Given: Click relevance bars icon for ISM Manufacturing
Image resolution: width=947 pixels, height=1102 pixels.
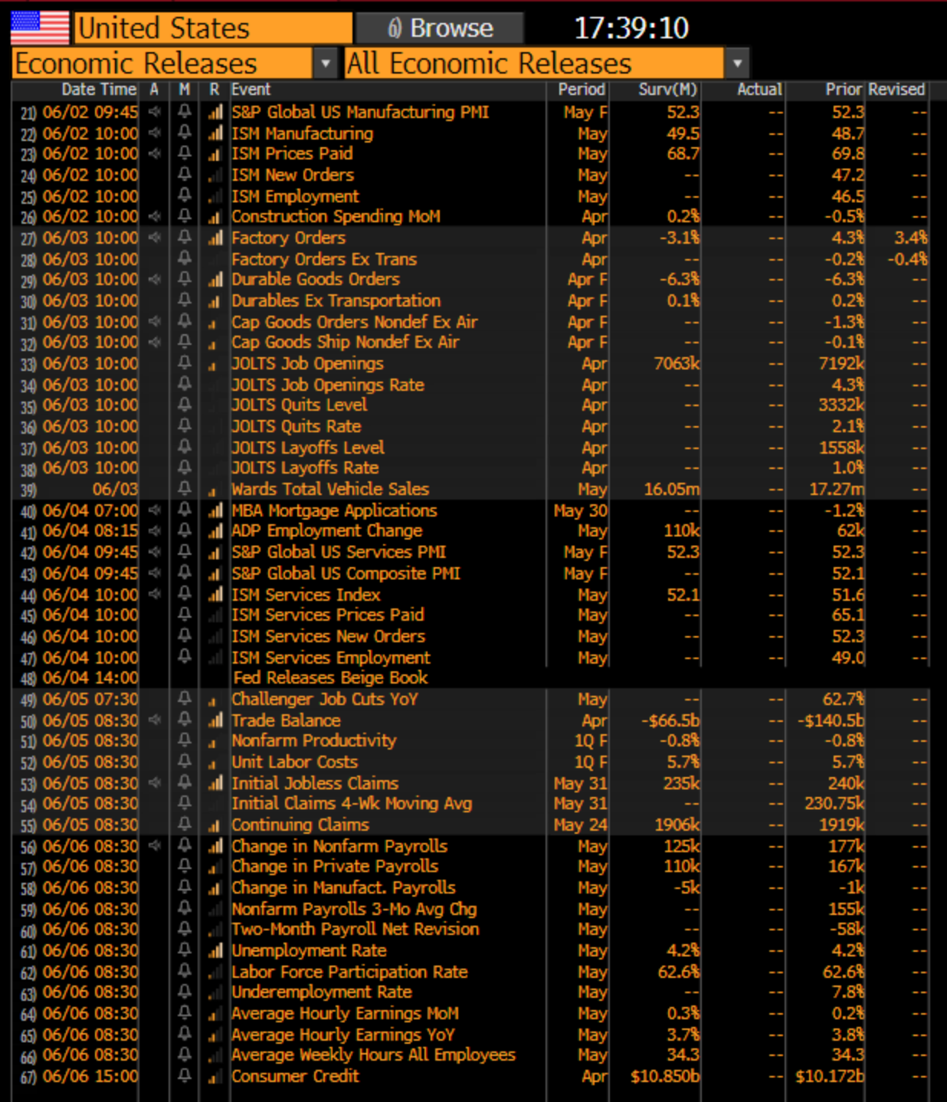Looking at the screenshot, I should [215, 133].
